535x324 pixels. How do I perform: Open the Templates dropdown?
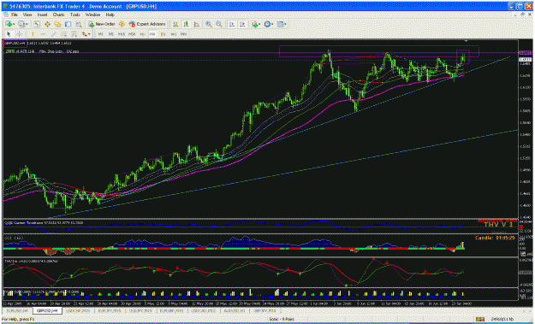[282, 24]
